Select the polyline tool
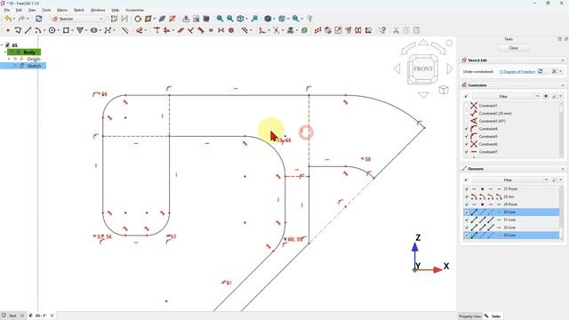569x320 pixels. coord(18,30)
